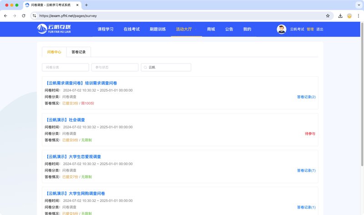Open 大学生网购调查问卷 survey

click(75, 194)
